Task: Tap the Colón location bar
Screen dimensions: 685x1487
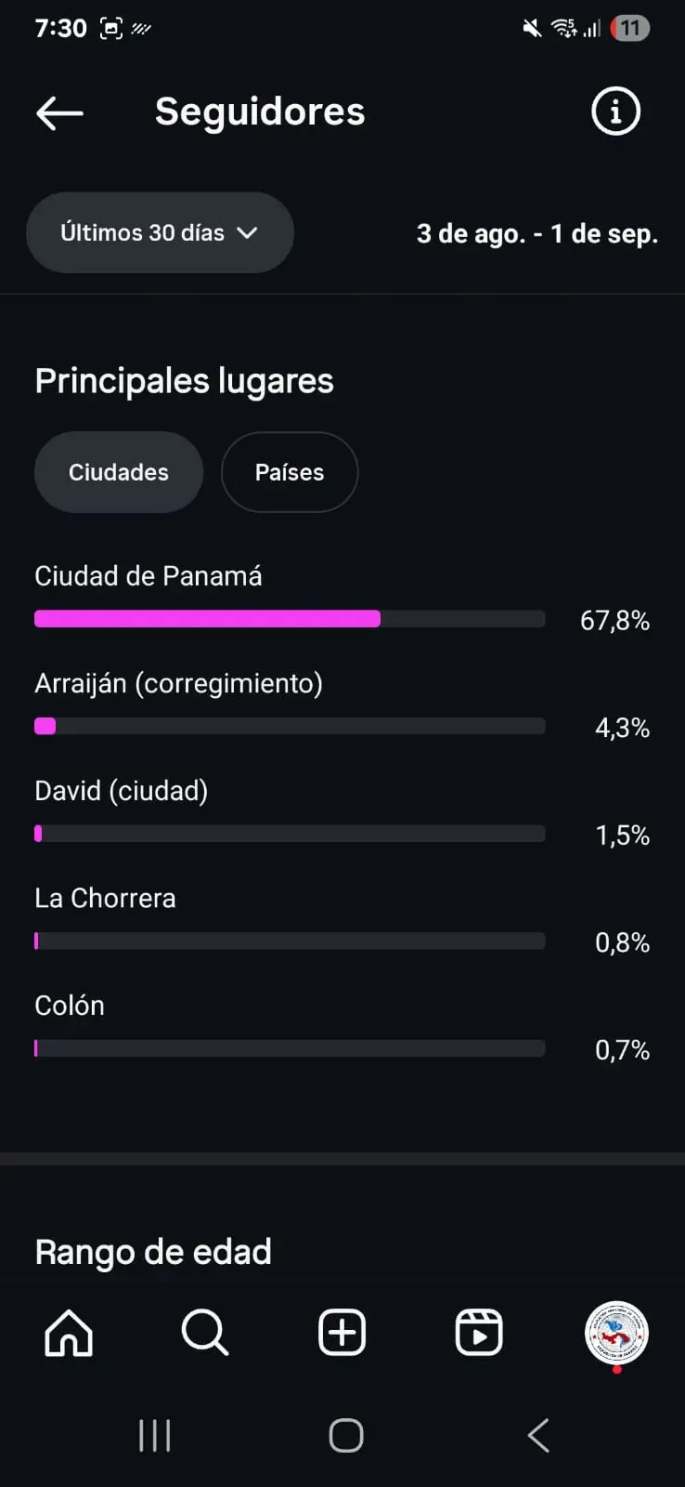Action: [x=290, y=1048]
